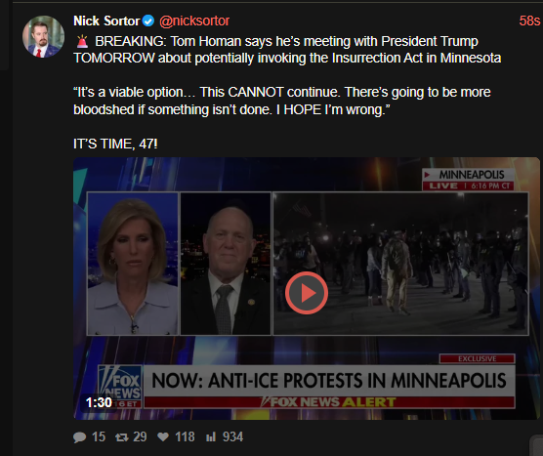Like the post with the heart icon
Viewport: 543px width, 456px height.
pos(163,437)
